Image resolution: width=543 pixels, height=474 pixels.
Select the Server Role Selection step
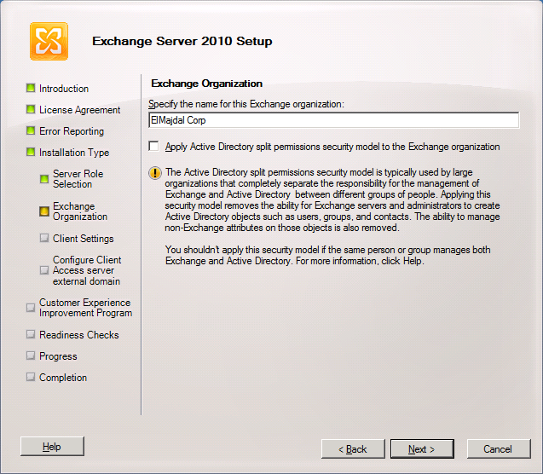[78, 179]
